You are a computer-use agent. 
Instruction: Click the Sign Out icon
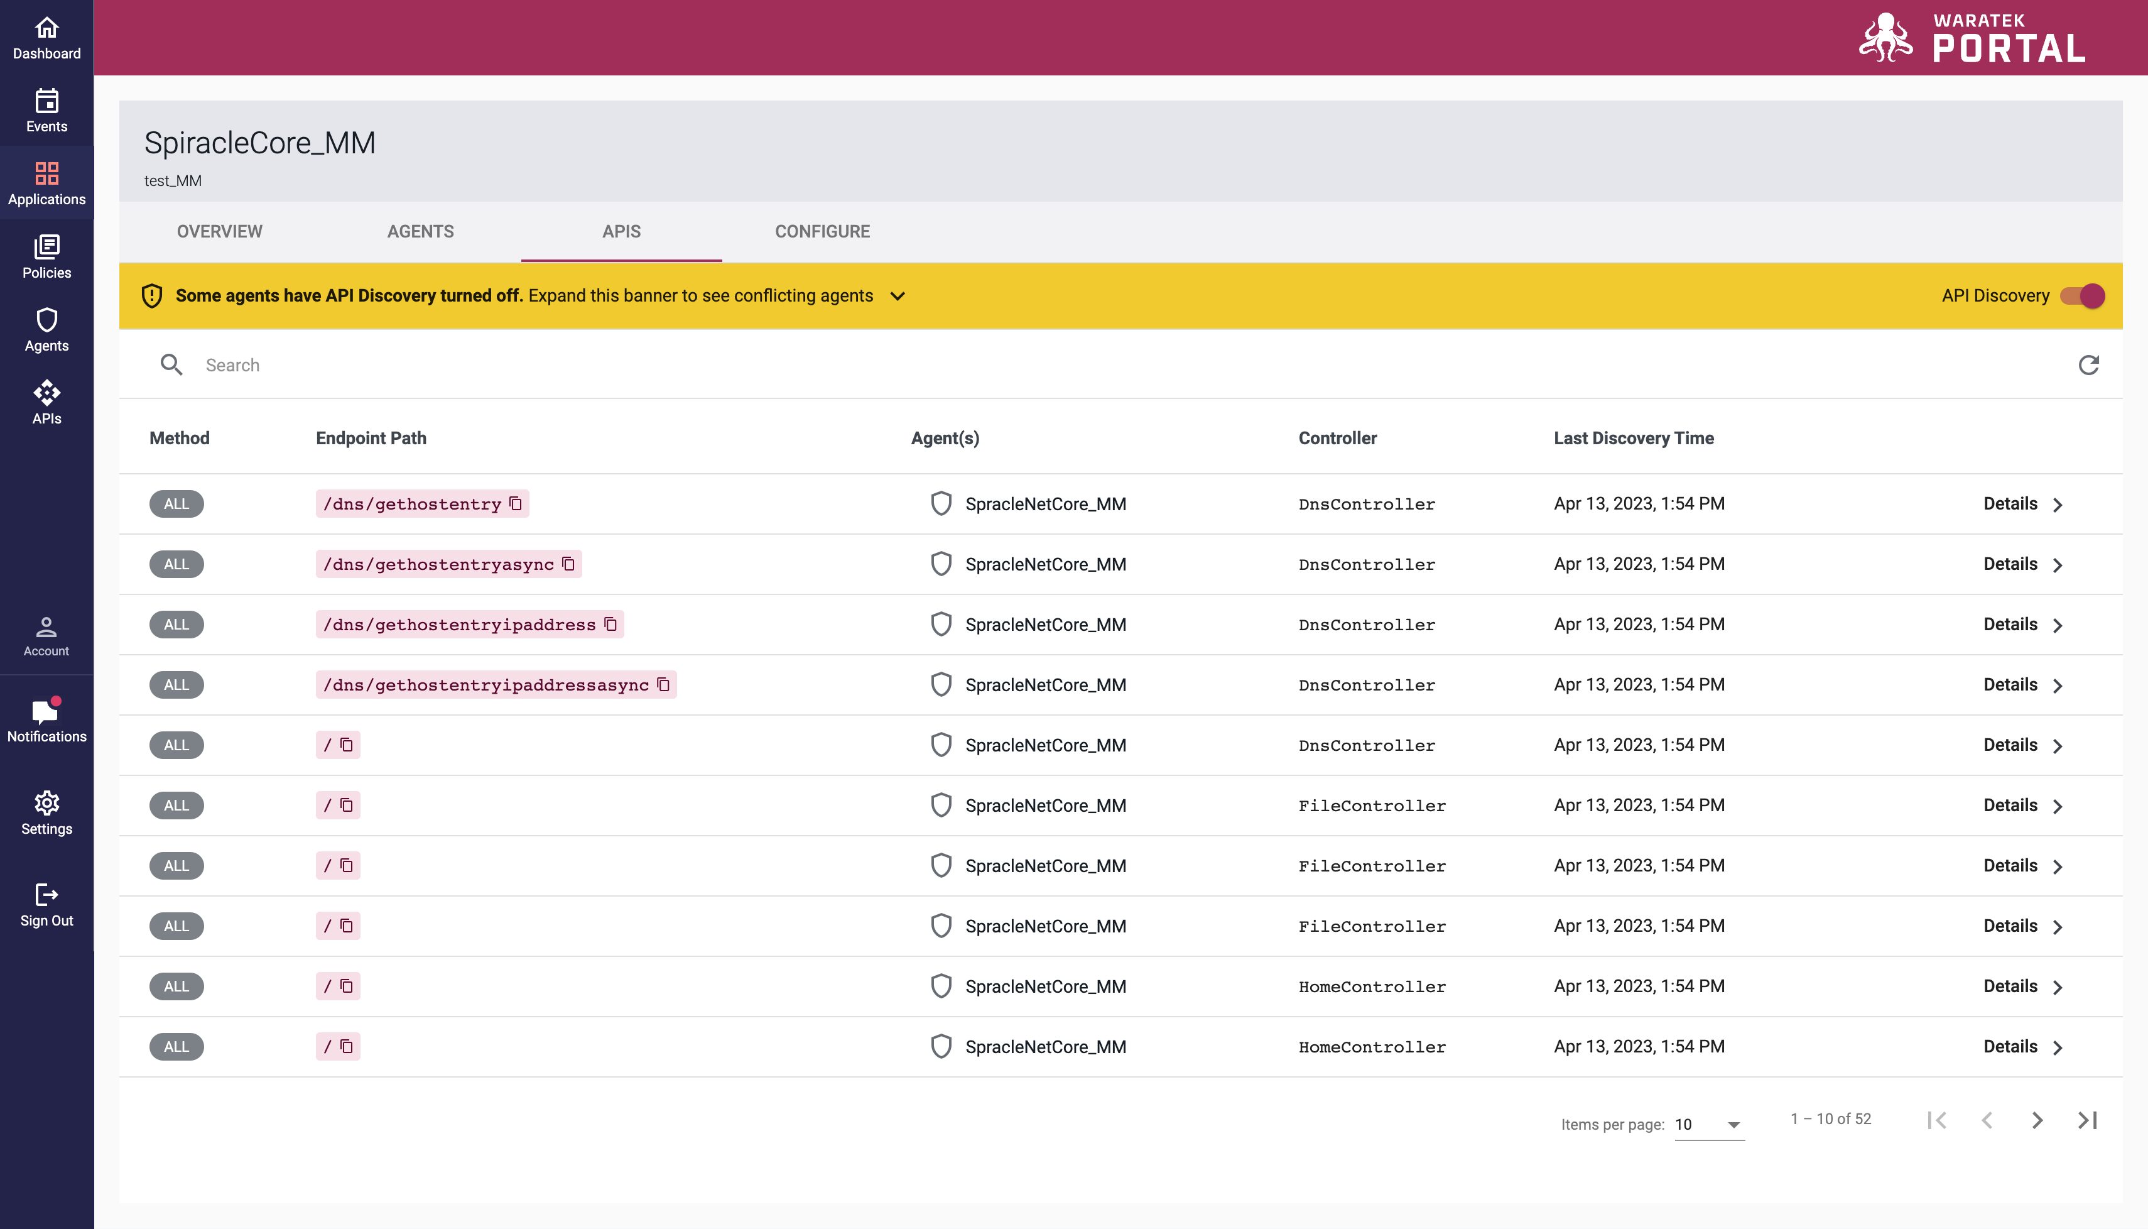tap(46, 894)
